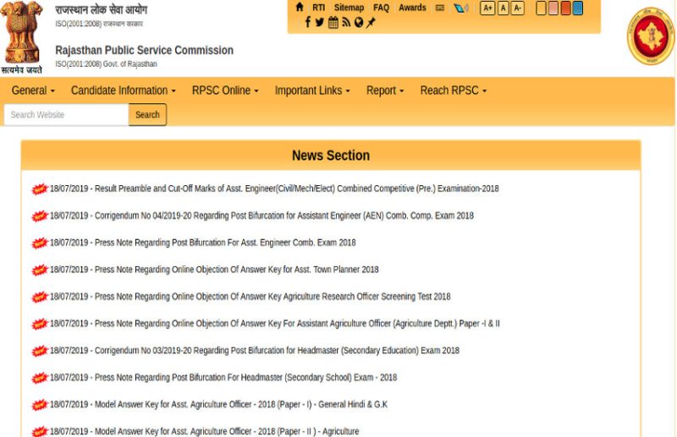Click the screen reader speaker icon
The width and height of the screenshot is (677, 437).
pyautogui.click(x=460, y=8)
